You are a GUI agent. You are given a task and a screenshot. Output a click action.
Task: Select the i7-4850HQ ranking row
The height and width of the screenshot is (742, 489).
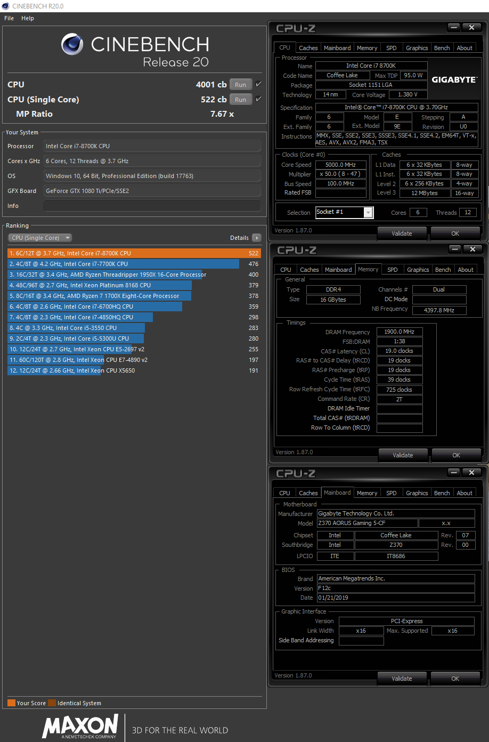134,317
